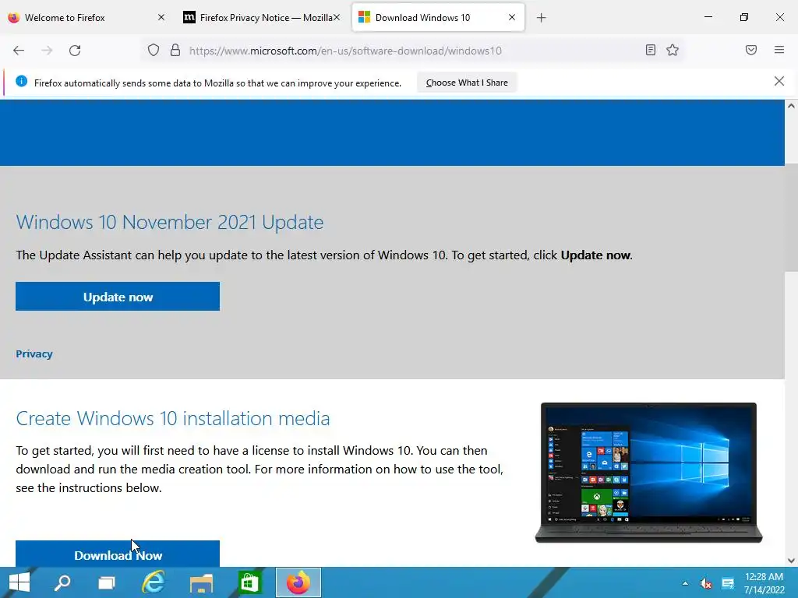Toggle reader view icon

point(651,50)
